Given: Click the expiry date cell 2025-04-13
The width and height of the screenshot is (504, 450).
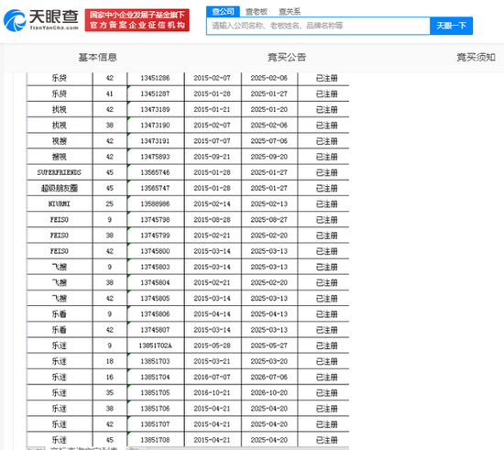Looking at the screenshot, I should pyautogui.click(x=269, y=314).
